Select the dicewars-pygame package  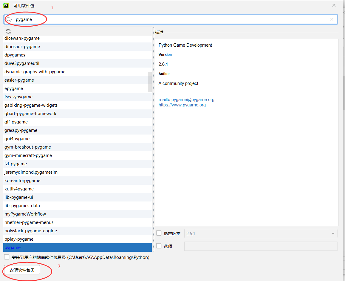click(x=78, y=38)
